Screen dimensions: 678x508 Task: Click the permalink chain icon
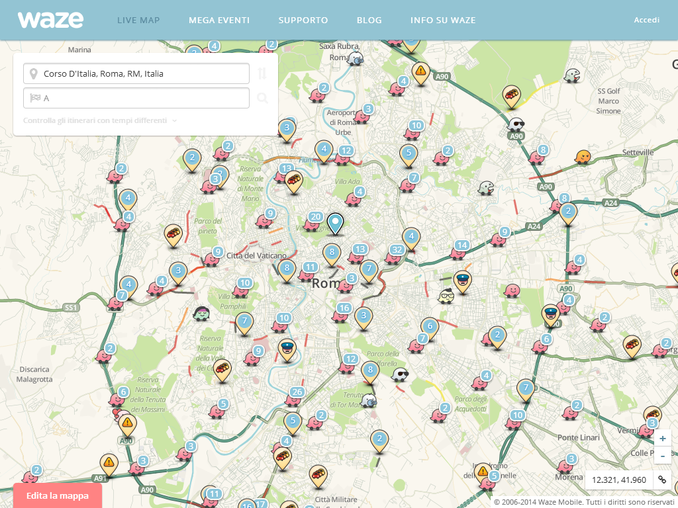pos(662,480)
